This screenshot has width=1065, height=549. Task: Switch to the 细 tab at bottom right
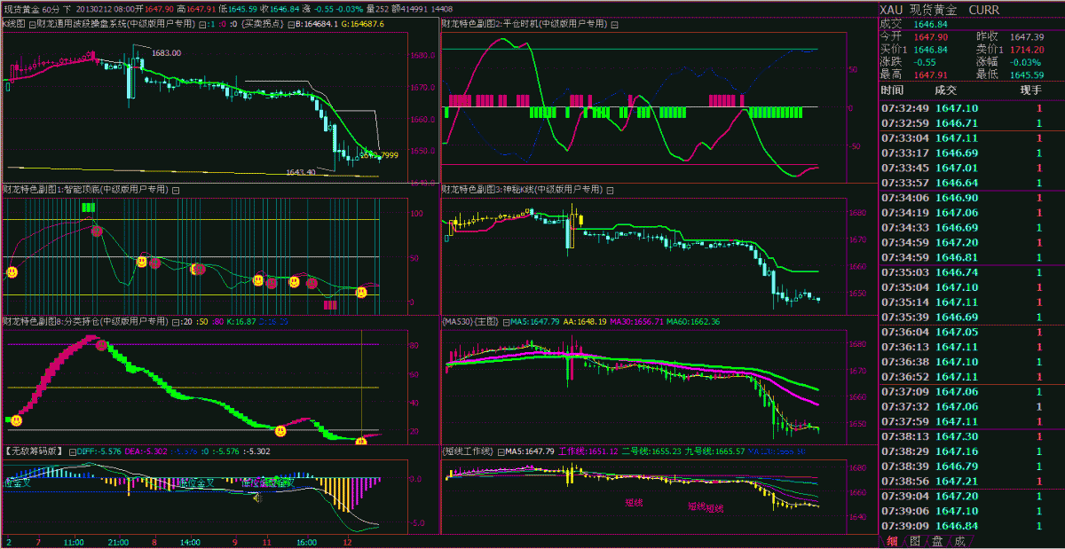tap(892, 540)
